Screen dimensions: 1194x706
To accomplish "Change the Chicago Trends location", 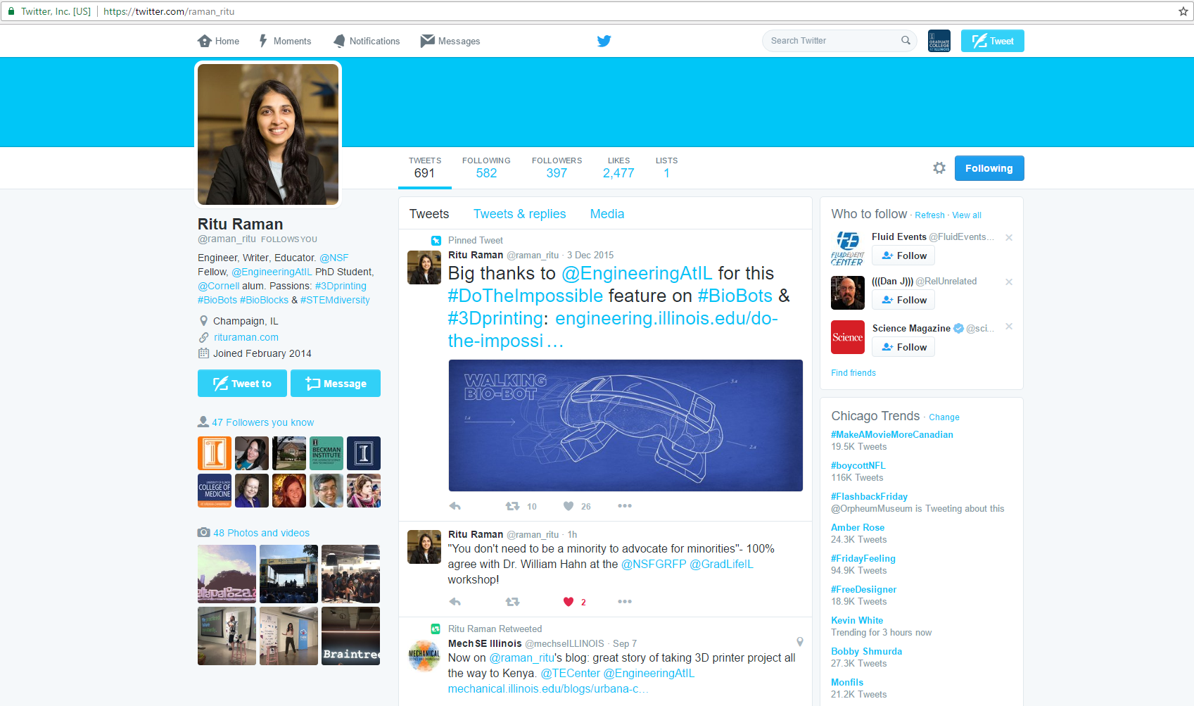I will (x=944, y=417).
